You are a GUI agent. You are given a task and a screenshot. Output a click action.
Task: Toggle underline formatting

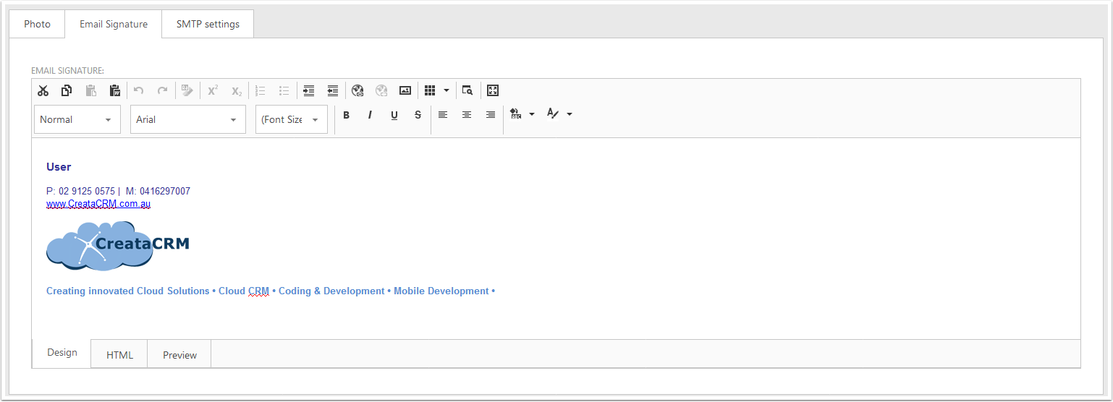pyautogui.click(x=394, y=115)
